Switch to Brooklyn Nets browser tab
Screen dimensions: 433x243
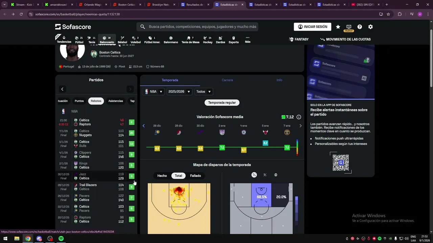(161, 5)
